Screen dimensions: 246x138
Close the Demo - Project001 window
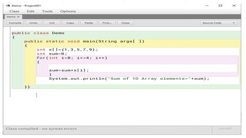(x=234, y=6)
